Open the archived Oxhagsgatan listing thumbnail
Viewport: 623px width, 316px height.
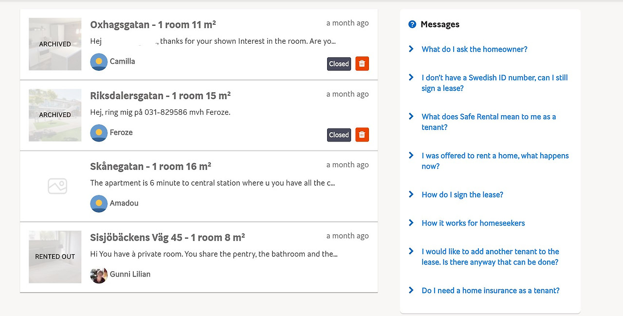55,44
